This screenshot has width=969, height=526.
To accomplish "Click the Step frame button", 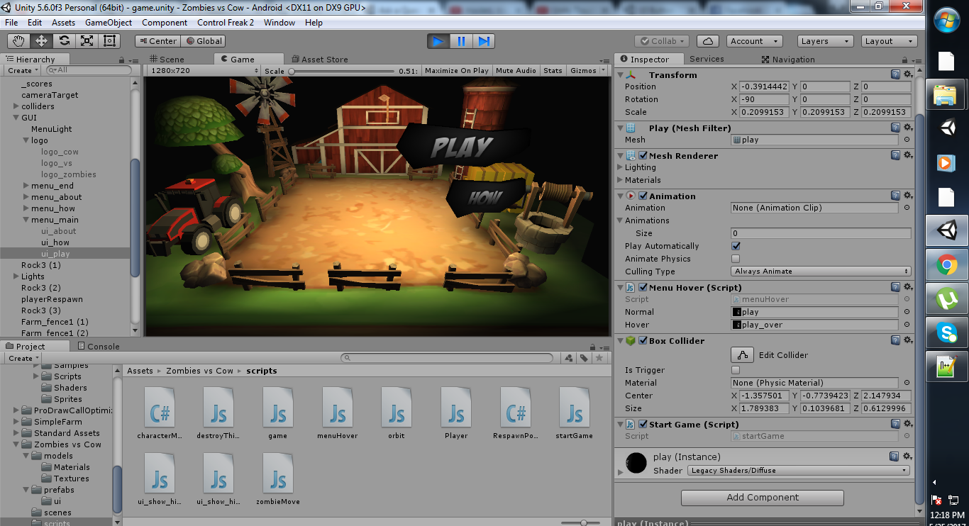I will 484,41.
